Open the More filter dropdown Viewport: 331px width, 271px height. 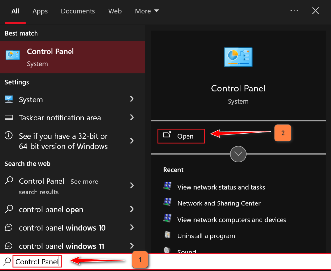(147, 11)
